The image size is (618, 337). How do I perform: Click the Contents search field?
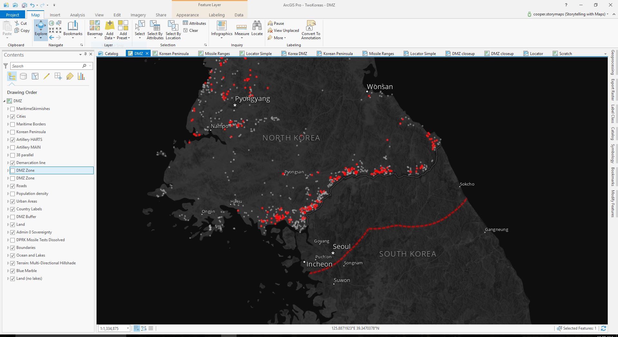tap(47, 66)
